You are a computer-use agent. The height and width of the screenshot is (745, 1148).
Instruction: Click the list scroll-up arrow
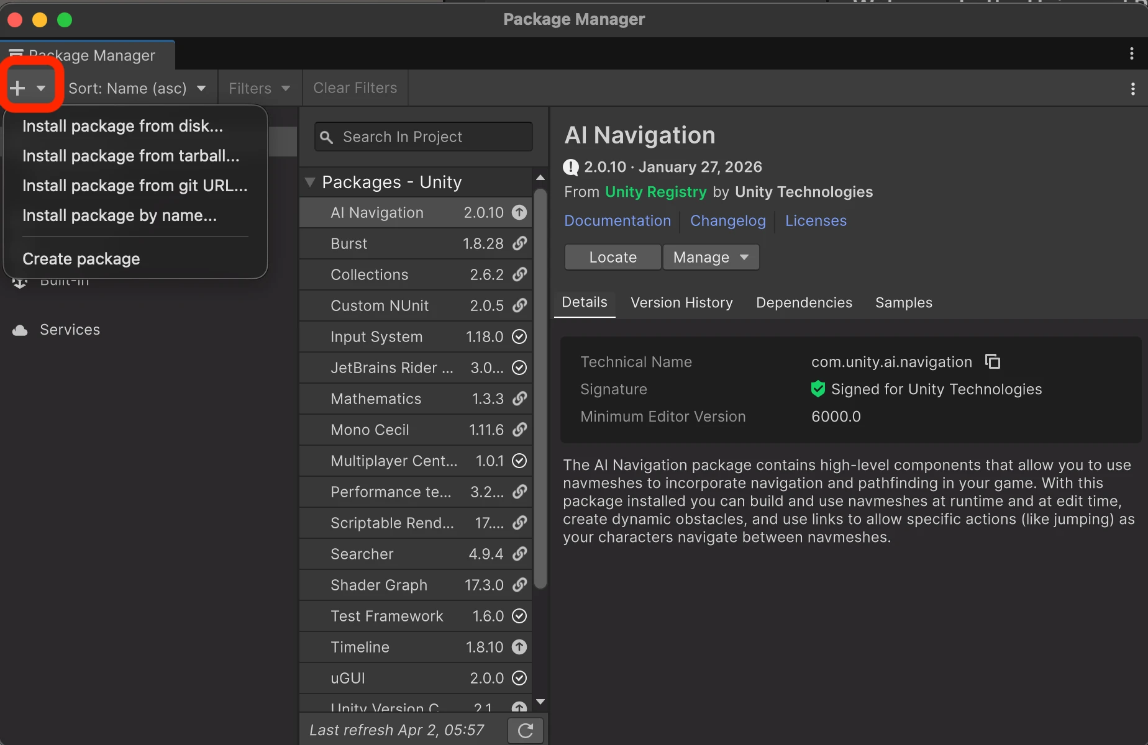pos(540,178)
